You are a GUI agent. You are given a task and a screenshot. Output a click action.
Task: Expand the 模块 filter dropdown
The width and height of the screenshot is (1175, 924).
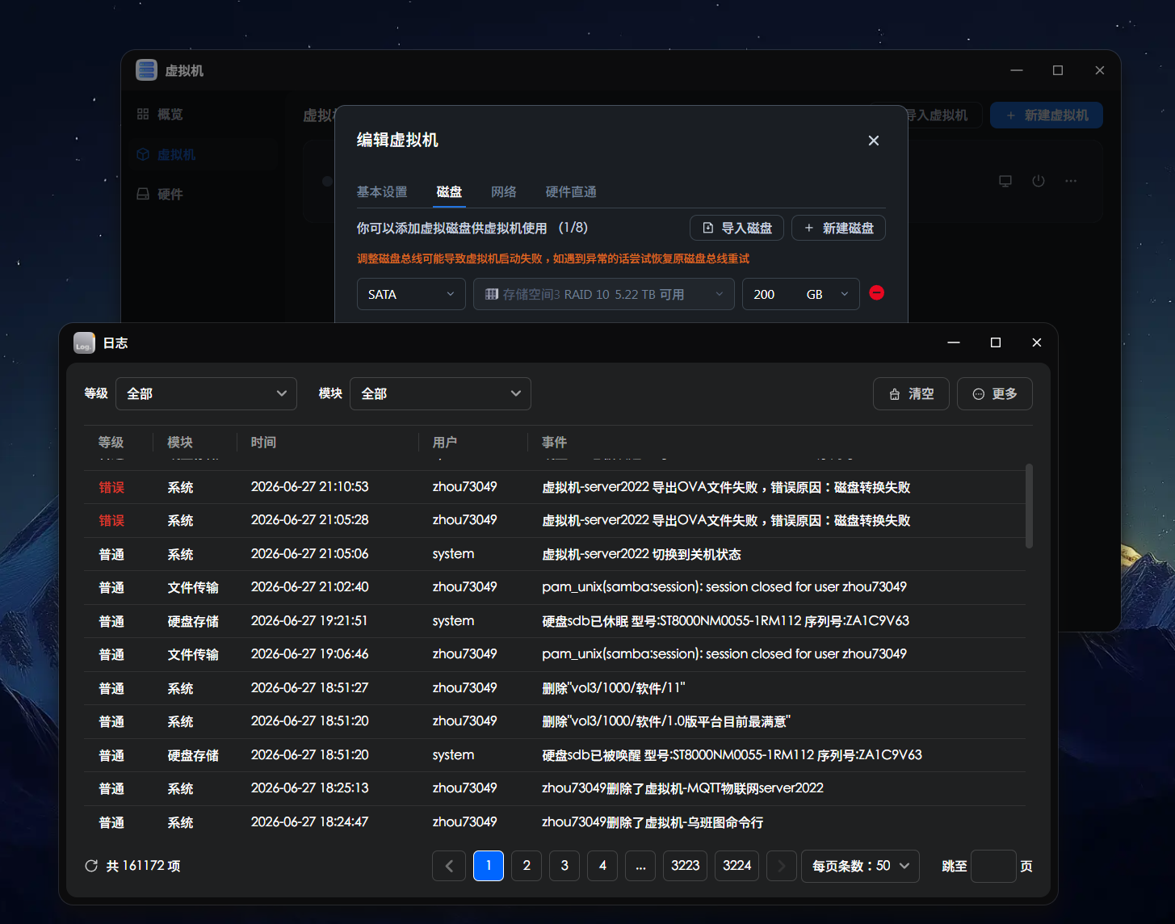440,393
